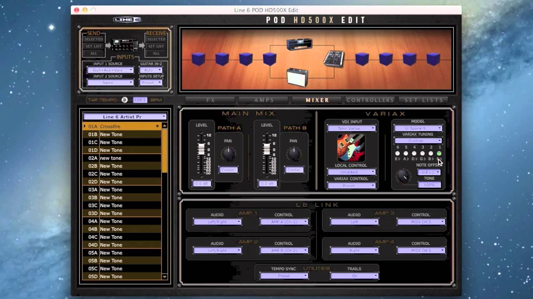Viewport: 533px width, 299px height.
Task: Open the Amp 2 Control dropdown
Action: 284,250
